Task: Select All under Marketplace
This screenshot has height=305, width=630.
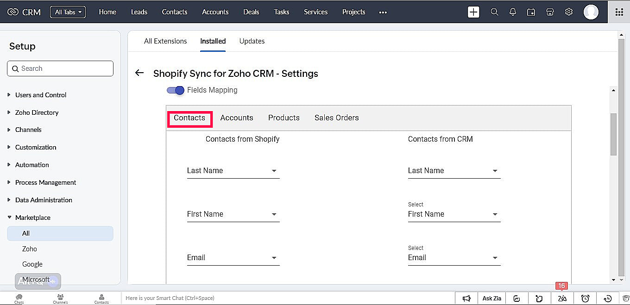Action: pos(60,234)
